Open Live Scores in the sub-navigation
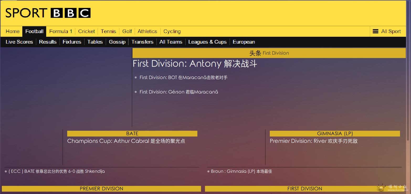 point(19,42)
